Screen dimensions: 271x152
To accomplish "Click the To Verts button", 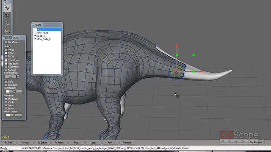I will (x=25, y=143).
